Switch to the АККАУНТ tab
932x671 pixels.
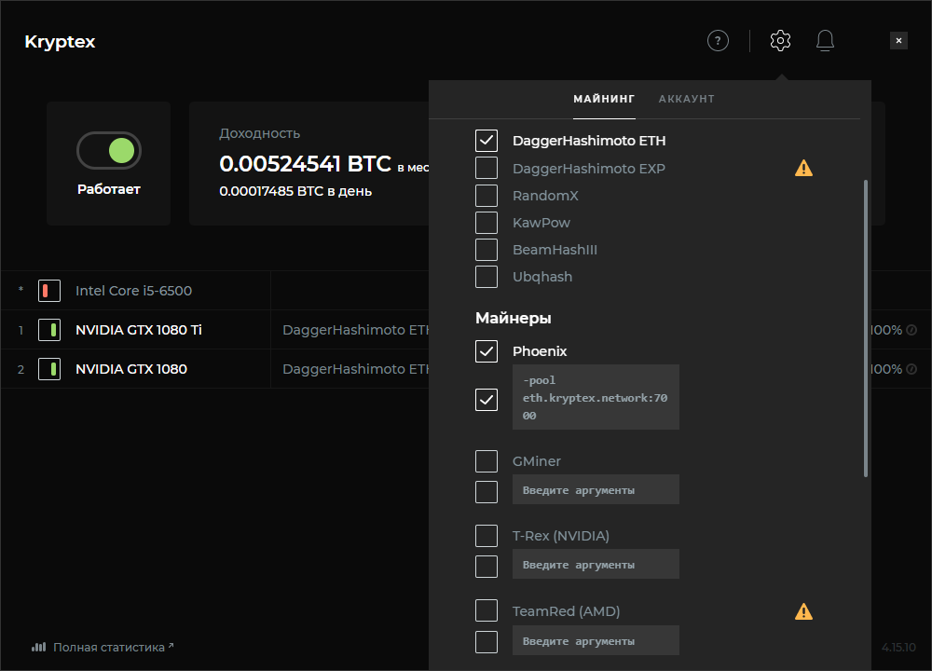687,99
